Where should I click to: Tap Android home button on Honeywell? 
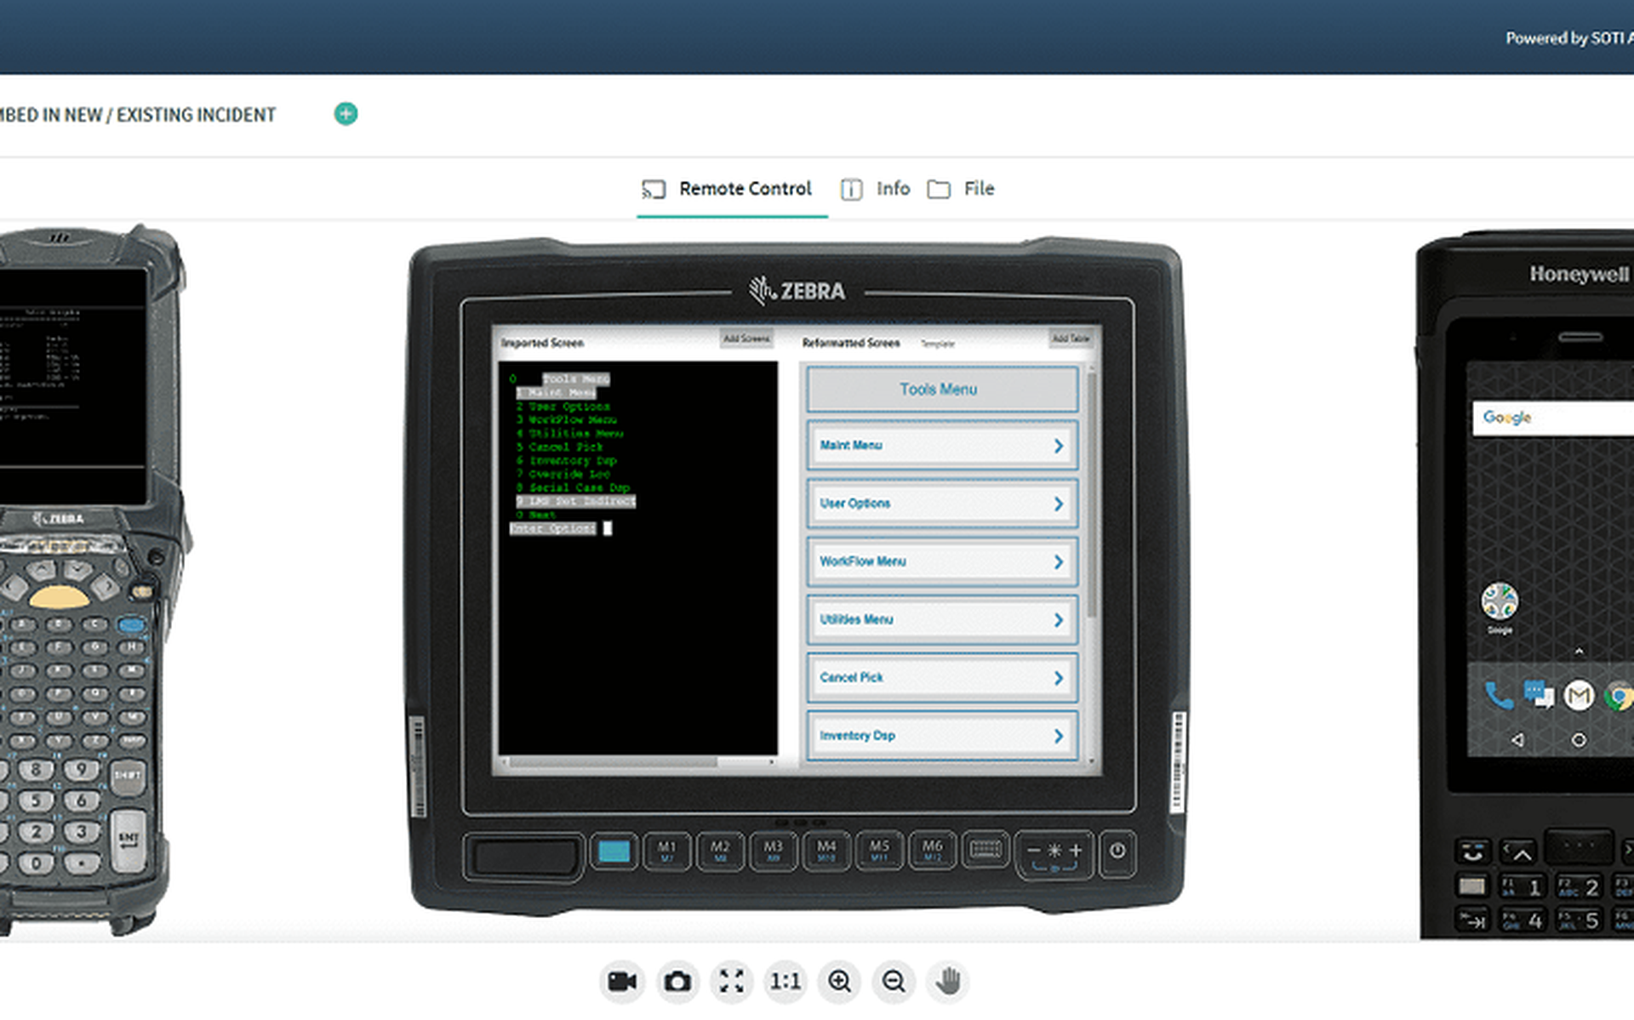(x=1579, y=740)
